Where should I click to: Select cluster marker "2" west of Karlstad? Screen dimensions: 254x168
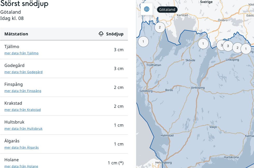160,27
